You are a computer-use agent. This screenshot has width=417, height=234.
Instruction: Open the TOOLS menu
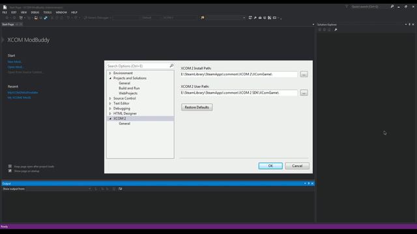pos(48,12)
